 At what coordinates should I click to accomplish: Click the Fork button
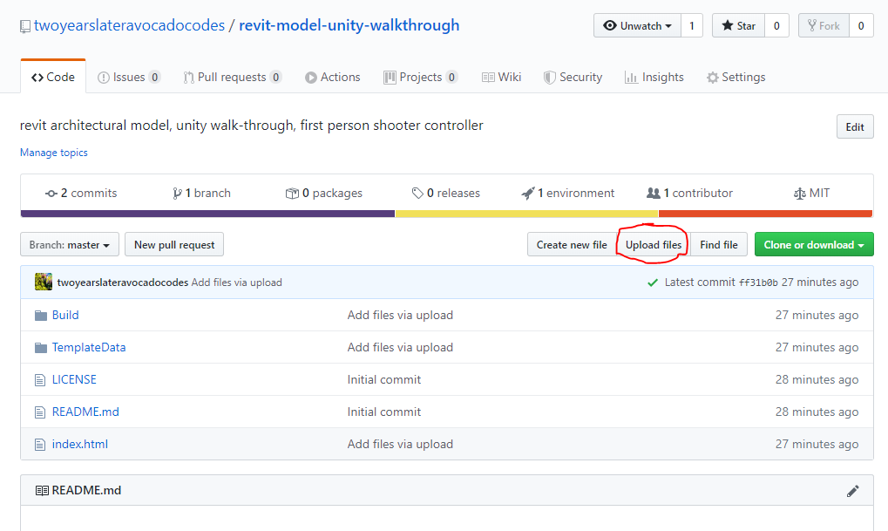point(824,26)
